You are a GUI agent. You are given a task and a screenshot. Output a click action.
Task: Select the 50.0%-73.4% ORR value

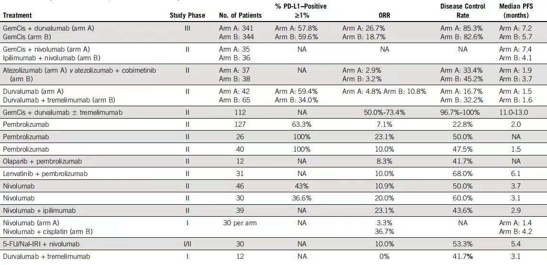pos(384,112)
